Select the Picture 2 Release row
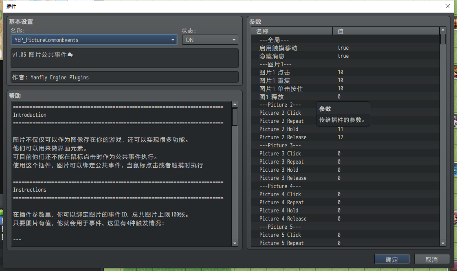 345,138
